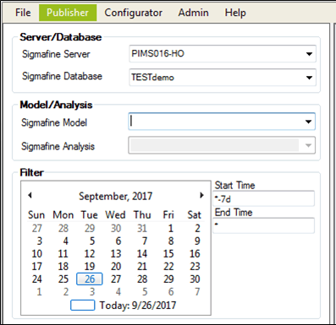The height and width of the screenshot is (325, 336).
Task: Select September 30 in the last full row
Action: 195,279
